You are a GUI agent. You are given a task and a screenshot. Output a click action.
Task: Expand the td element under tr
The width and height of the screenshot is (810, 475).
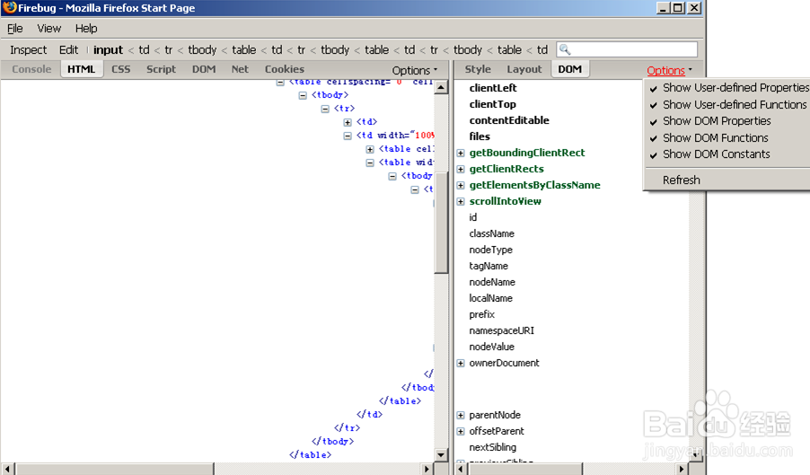(348, 122)
